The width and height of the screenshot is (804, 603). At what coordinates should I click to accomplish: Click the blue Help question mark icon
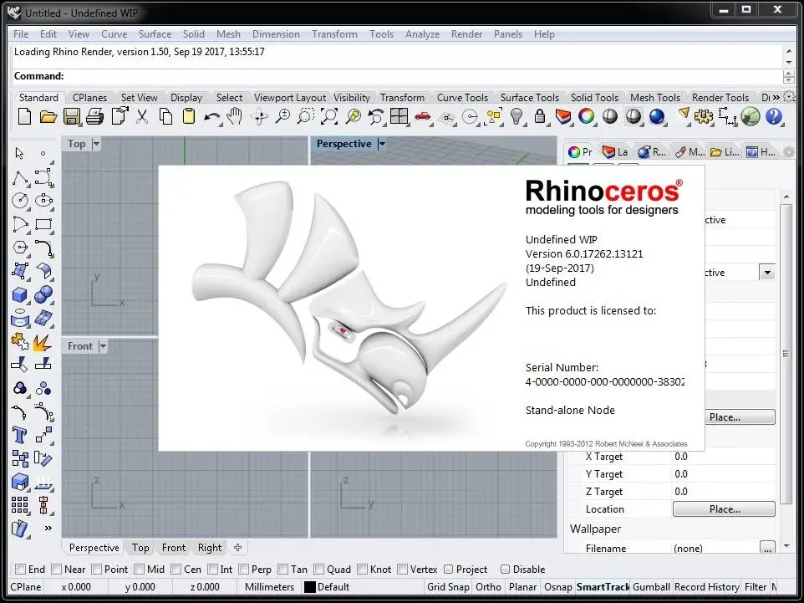tap(774, 116)
